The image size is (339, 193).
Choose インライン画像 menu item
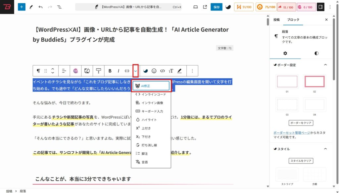(151, 103)
